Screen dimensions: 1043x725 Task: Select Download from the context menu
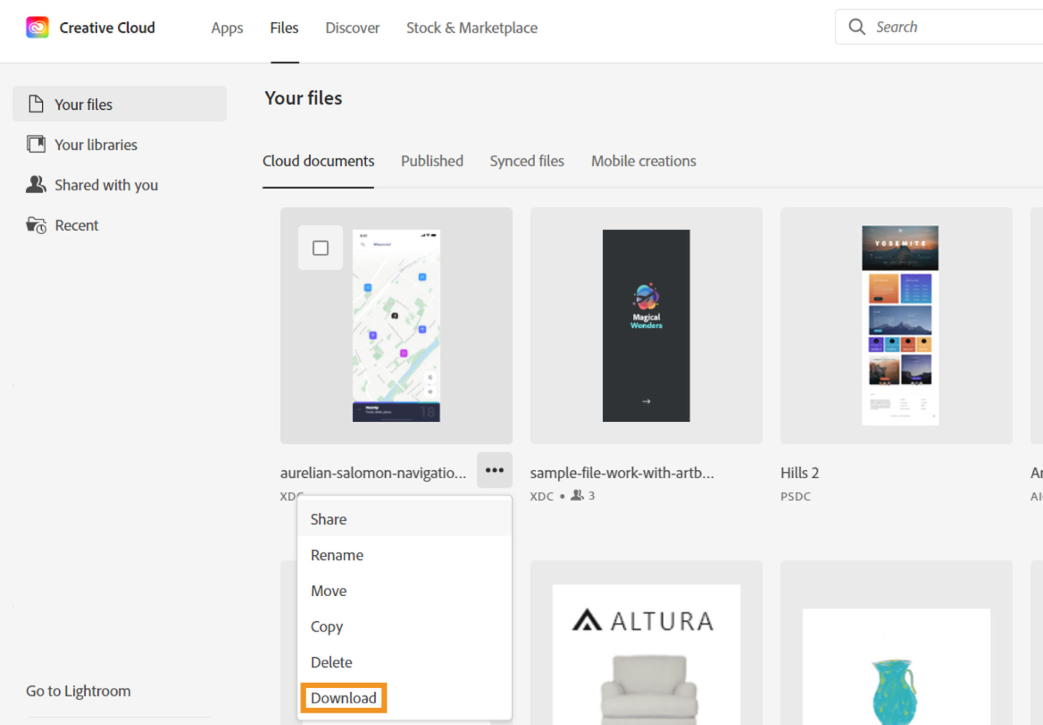344,698
